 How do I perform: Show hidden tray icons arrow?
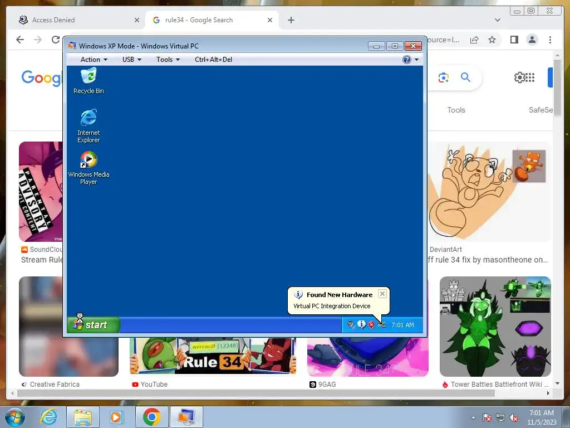[x=473, y=417]
